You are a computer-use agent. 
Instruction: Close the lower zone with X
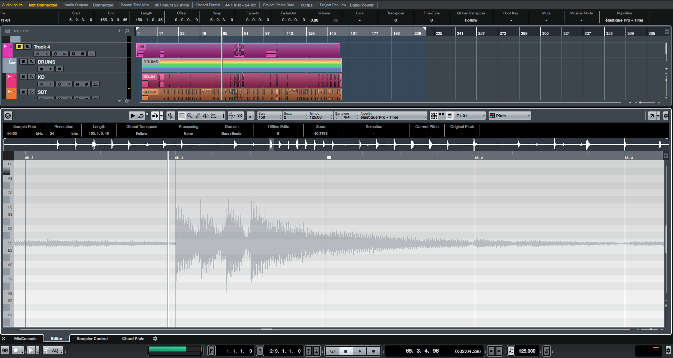4,339
